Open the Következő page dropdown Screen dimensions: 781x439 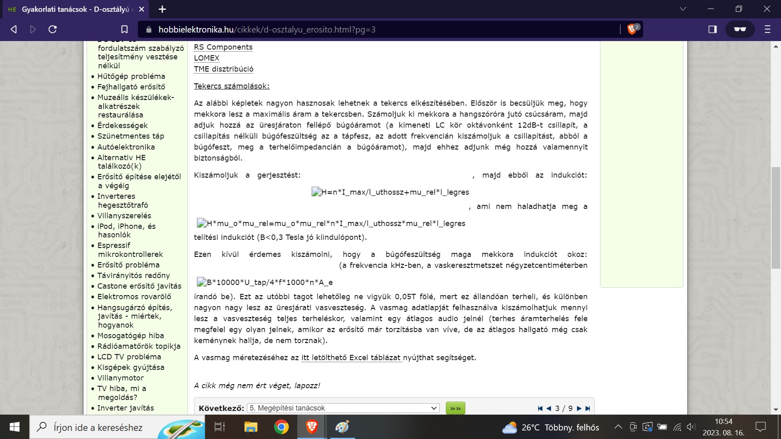pos(343,408)
